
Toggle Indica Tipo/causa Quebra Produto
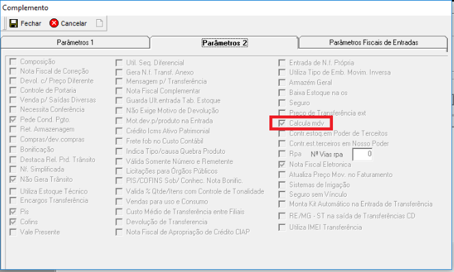(119, 151)
